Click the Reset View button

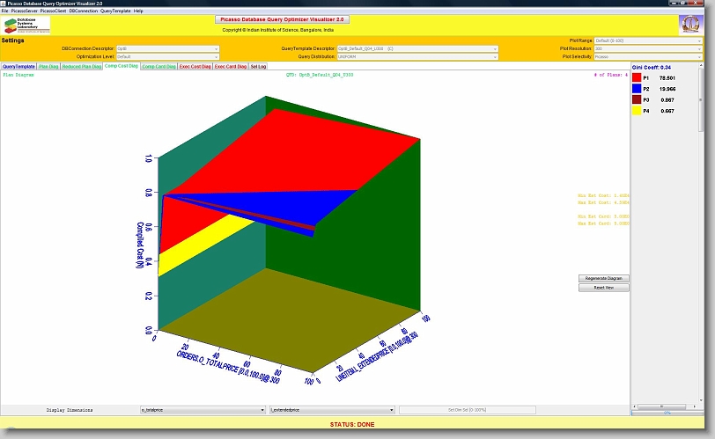click(603, 288)
